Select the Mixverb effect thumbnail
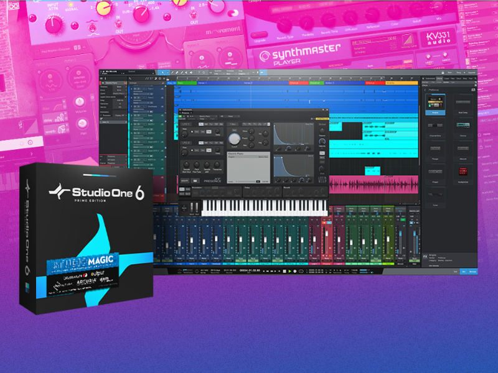The height and width of the screenshot is (373, 498). pos(463,150)
